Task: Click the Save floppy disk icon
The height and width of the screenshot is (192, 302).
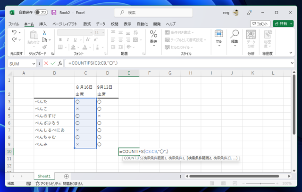Action: 54,13
